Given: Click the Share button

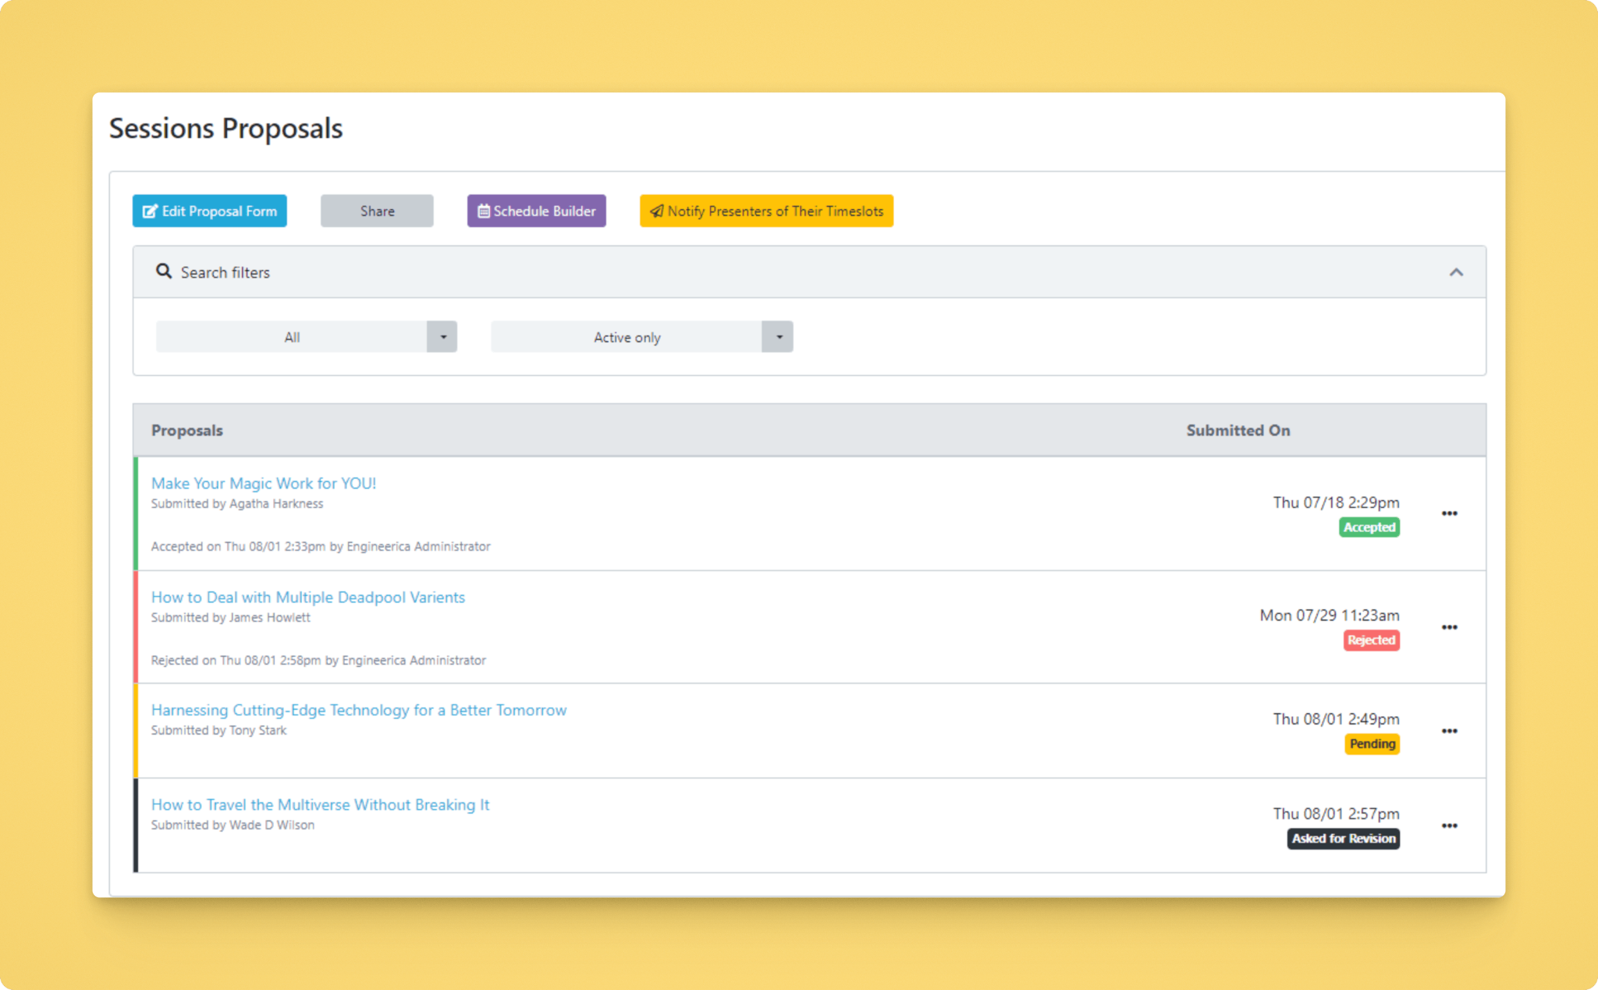Looking at the screenshot, I should pyautogui.click(x=377, y=211).
